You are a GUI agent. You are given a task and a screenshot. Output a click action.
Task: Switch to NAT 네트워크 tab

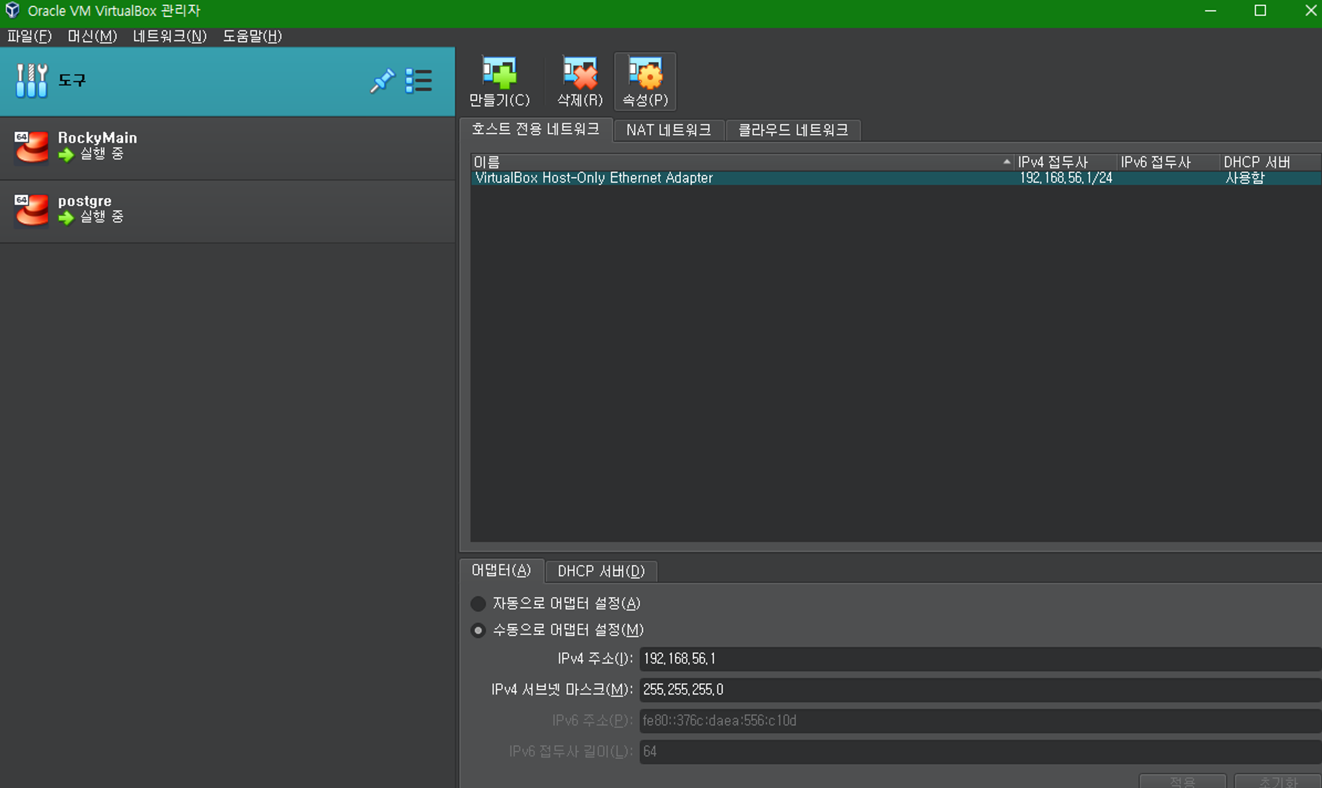click(x=668, y=130)
